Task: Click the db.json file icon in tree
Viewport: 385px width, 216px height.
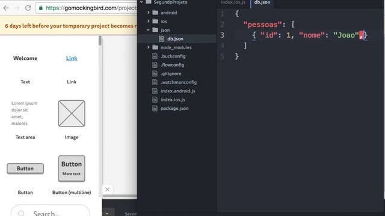Action: click(161, 38)
